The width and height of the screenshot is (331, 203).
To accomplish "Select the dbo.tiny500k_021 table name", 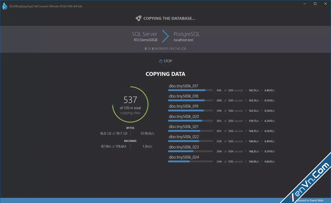I will [184, 127].
